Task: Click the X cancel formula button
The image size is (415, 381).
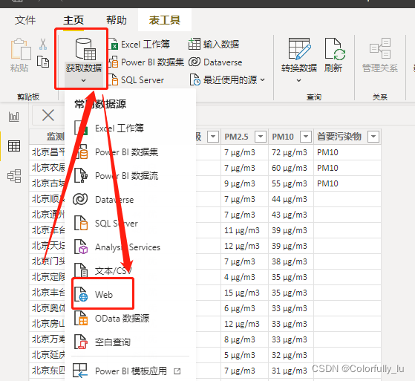Action: pos(48,115)
